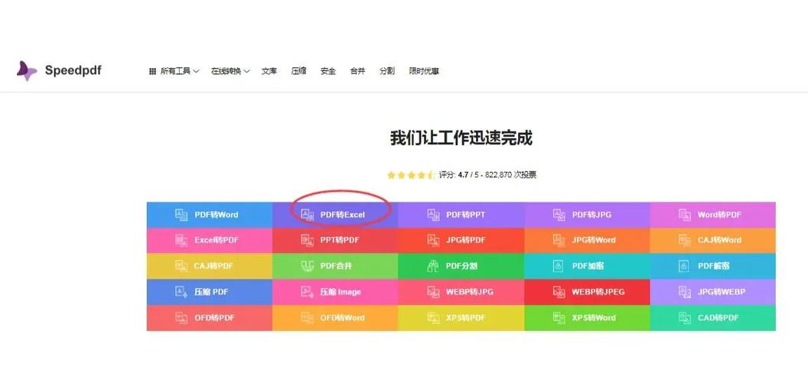
Task: Open the PDF转PPT converter tile
Action: tap(461, 215)
